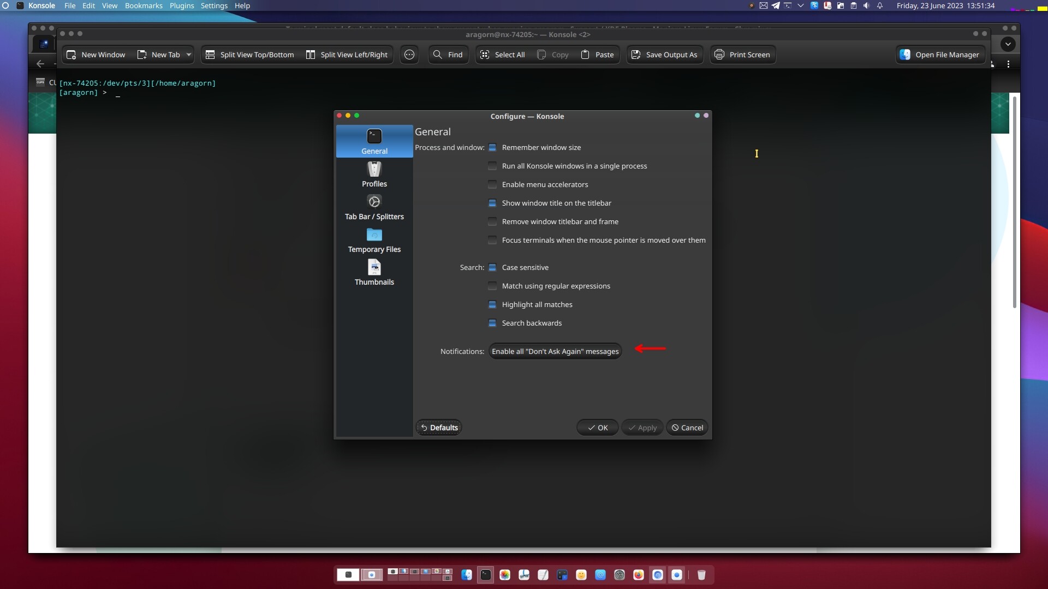1048x589 pixels.
Task: Click the notifications bell tray icon
Action: 880,5
